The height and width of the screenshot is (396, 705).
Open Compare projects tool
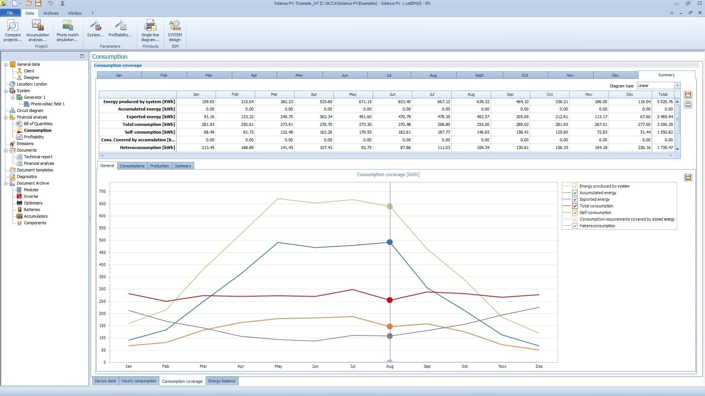click(x=12, y=31)
